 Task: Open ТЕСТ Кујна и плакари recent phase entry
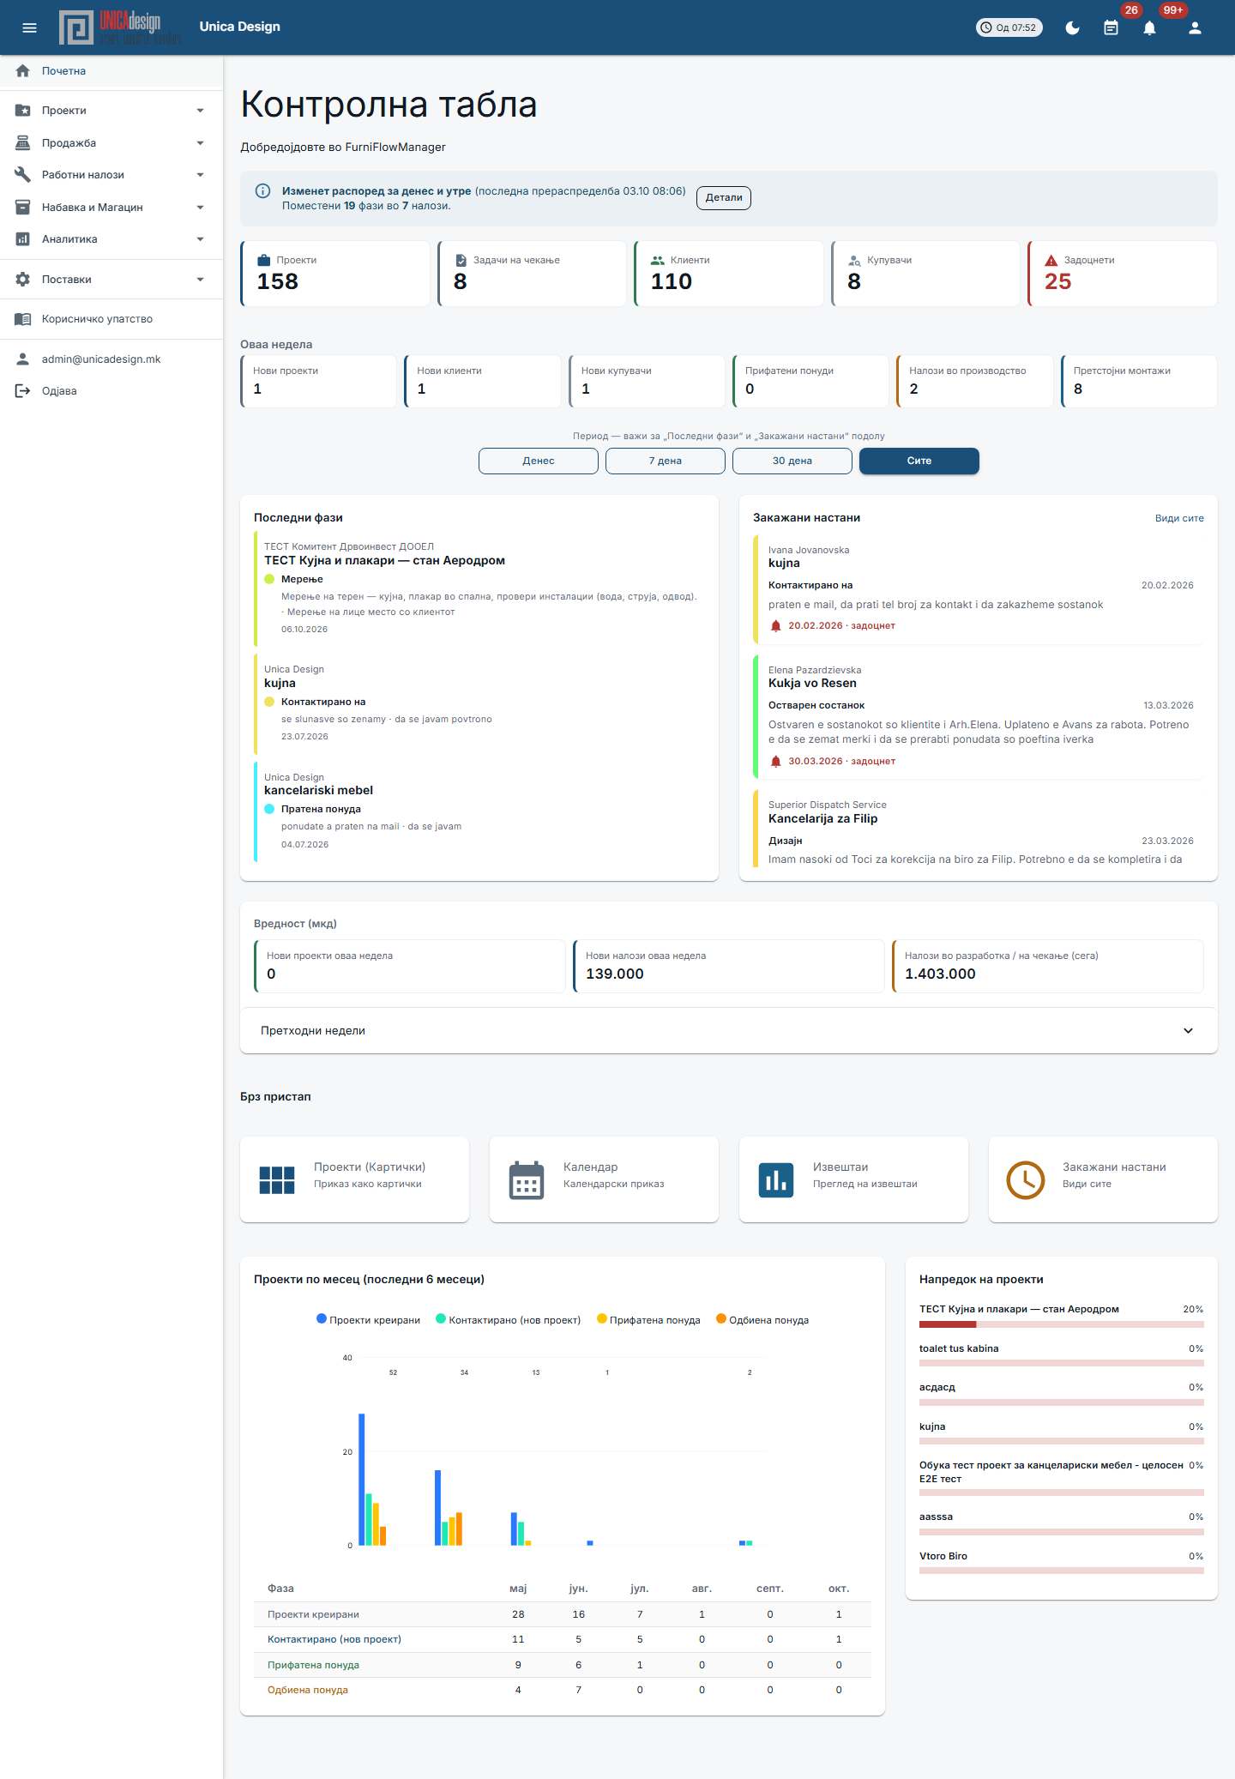click(x=479, y=588)
